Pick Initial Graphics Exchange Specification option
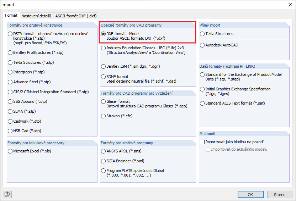 coord(202,89)
